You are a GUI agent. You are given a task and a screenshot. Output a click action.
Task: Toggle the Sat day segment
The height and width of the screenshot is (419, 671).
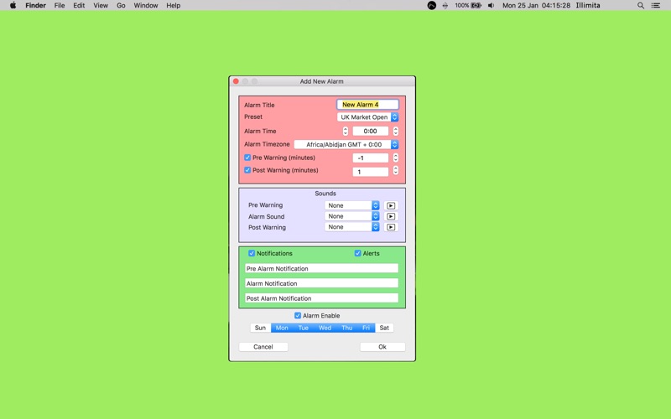tap(384, 328)
